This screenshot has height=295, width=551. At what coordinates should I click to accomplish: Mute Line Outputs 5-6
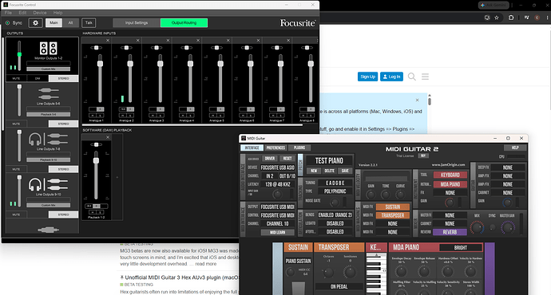[16, 124]
